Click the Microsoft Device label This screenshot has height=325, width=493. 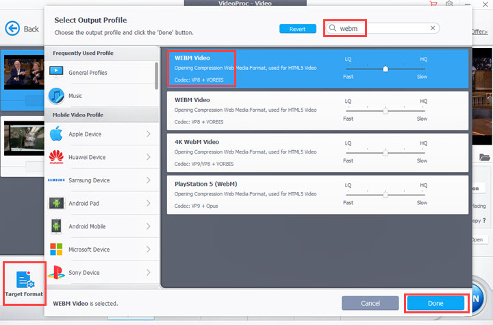[89, 250]
